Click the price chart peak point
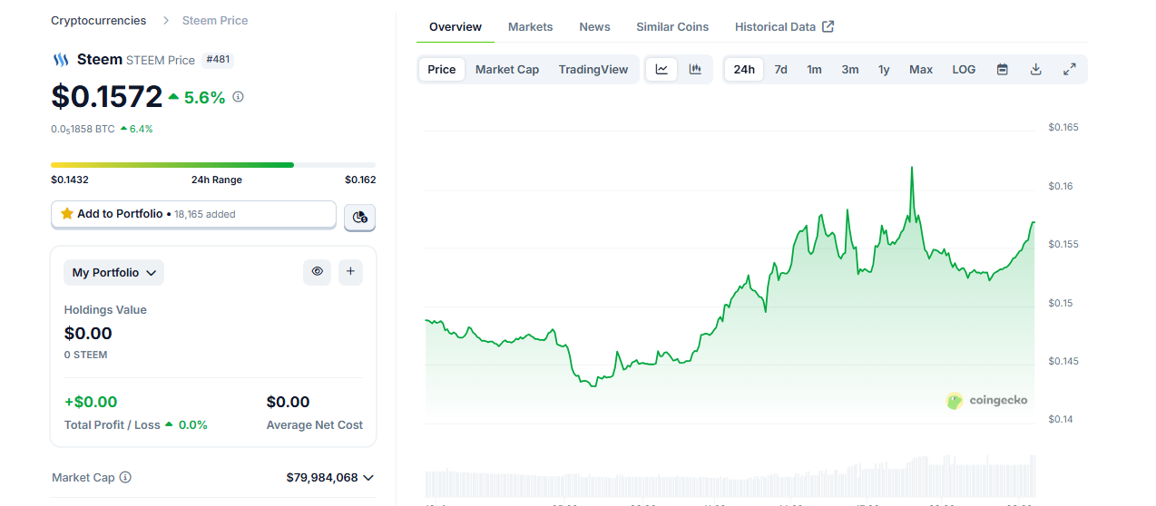 tap(911, 168)
